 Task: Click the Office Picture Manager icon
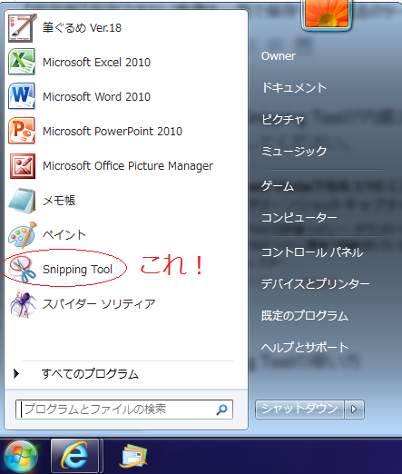point(23,166)
